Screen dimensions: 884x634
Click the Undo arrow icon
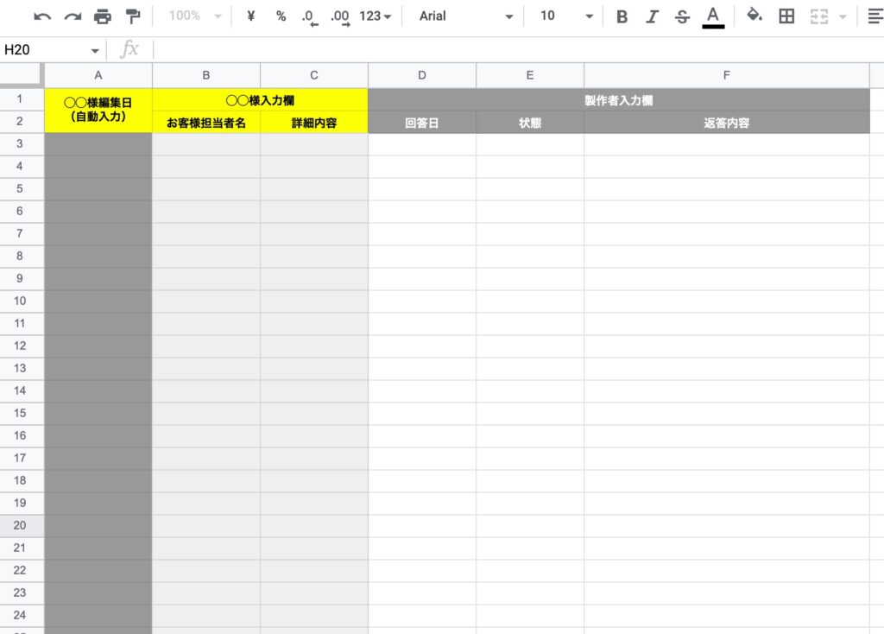(42, 16)
